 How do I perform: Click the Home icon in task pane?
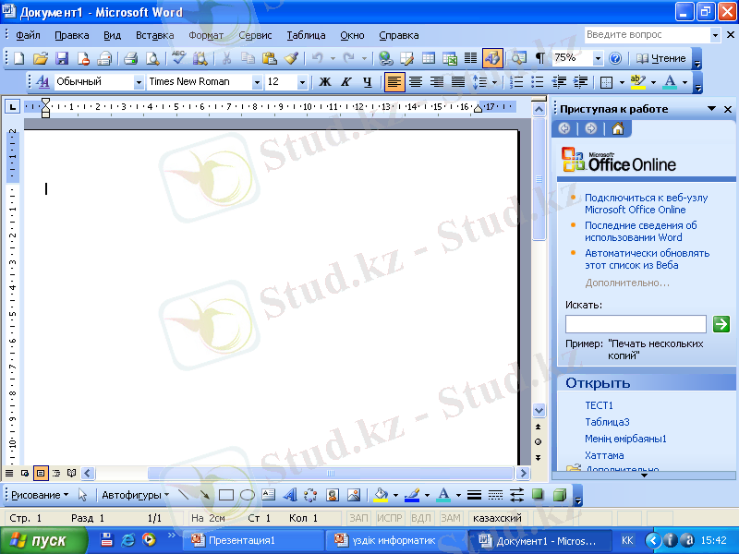tap(617, 128)
